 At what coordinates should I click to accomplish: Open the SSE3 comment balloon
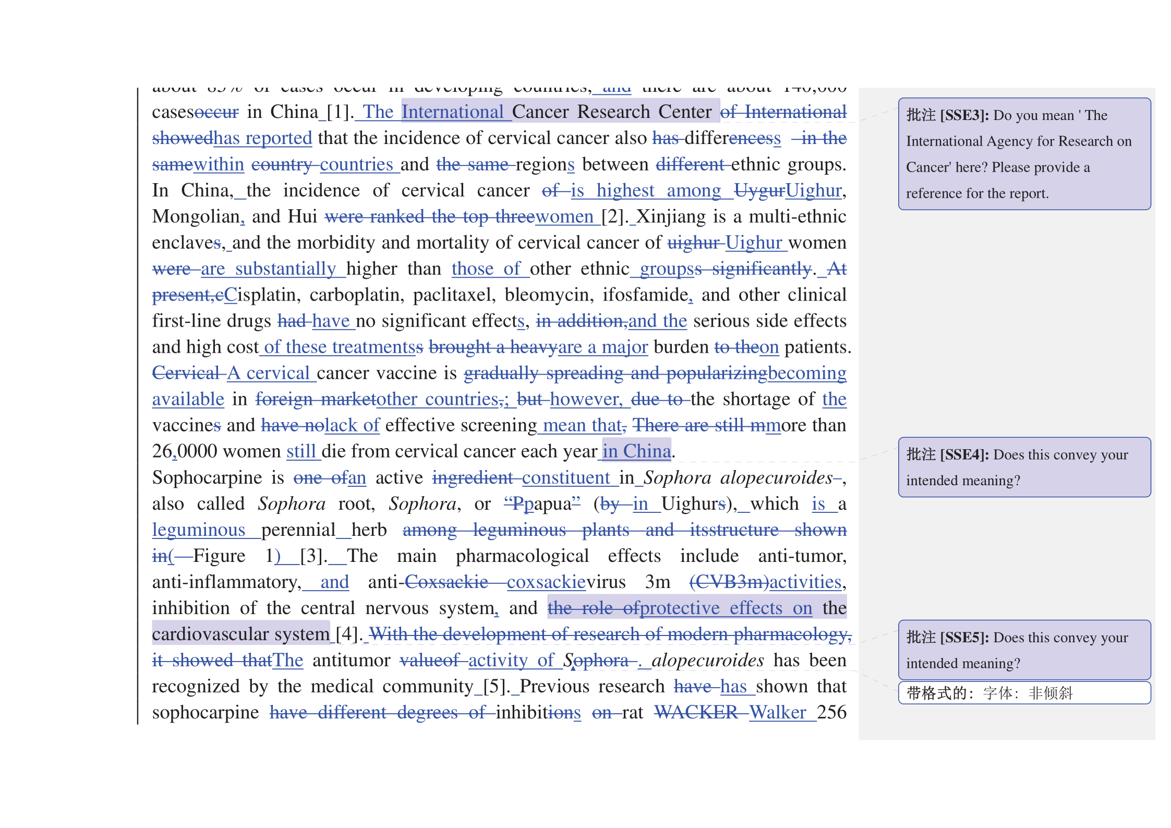point(1023,154)
